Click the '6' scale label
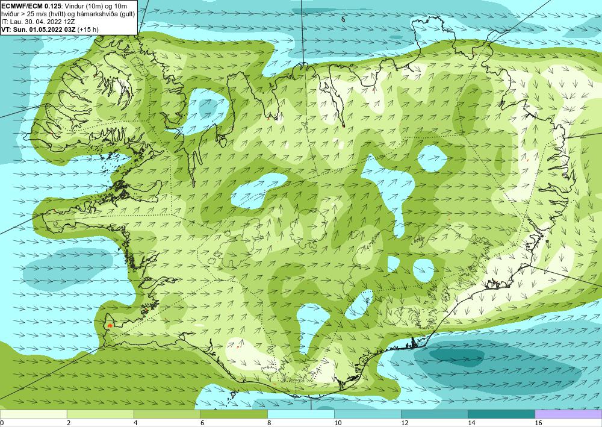The width and height of the screenshot is (602, 427). pyautogui.click(x=202, y=423)
